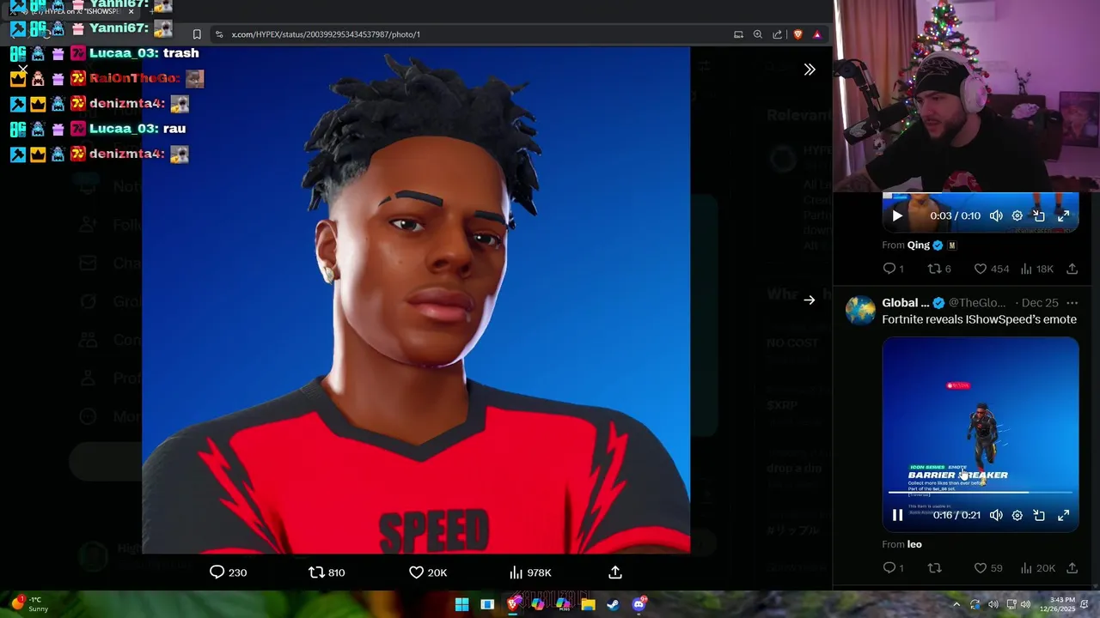Enter fullscreen on Barrier Breaker video
Image resolution: width=1100 pixels, height=618 pixels.
(1064, 515)
